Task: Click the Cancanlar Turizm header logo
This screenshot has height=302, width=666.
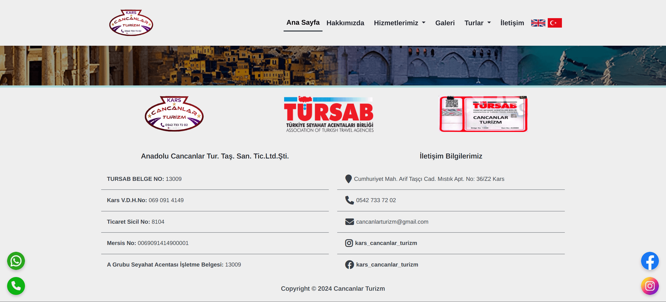Action: click(131, 23)
